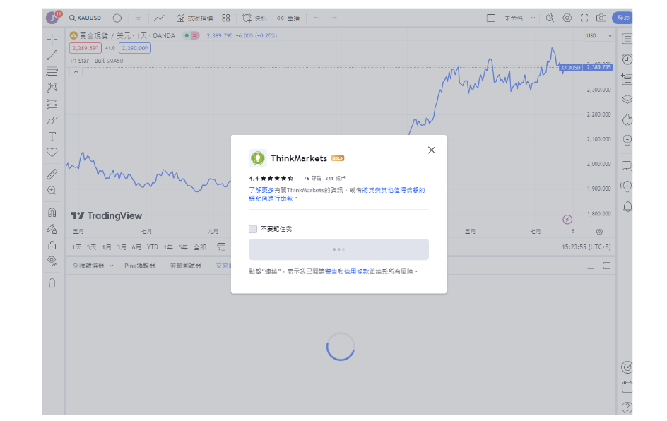Image resolution: width=667 pixels, height=421 pixels.
Task: Select the ruler measure tool
Action: coord(52,174)
